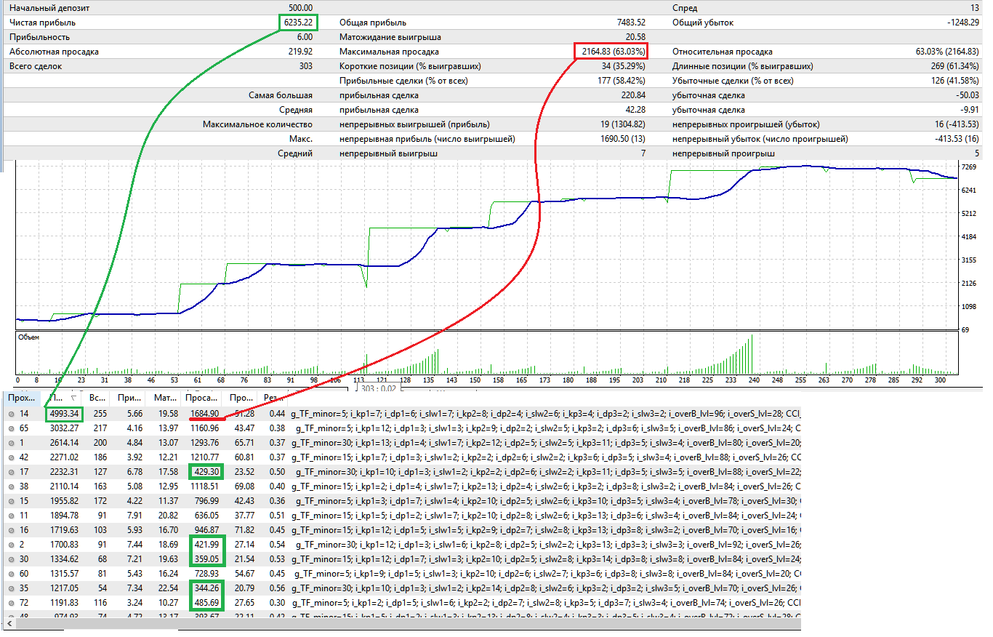The width and height of the screenshot is (993, 637).
Task: Click drawdown value 359.05
Action: click(x=206, y=558)
